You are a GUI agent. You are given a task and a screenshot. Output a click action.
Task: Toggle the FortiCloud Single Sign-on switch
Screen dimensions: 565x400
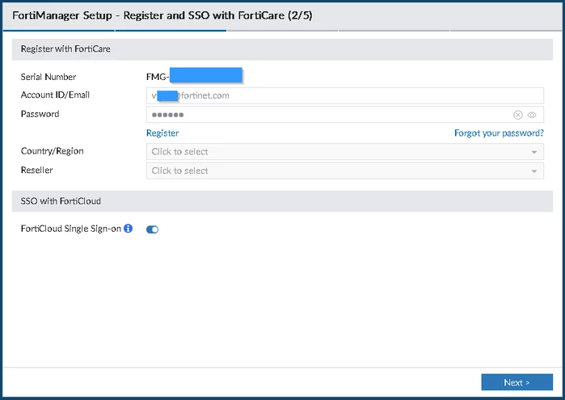[x=152, y=229]
